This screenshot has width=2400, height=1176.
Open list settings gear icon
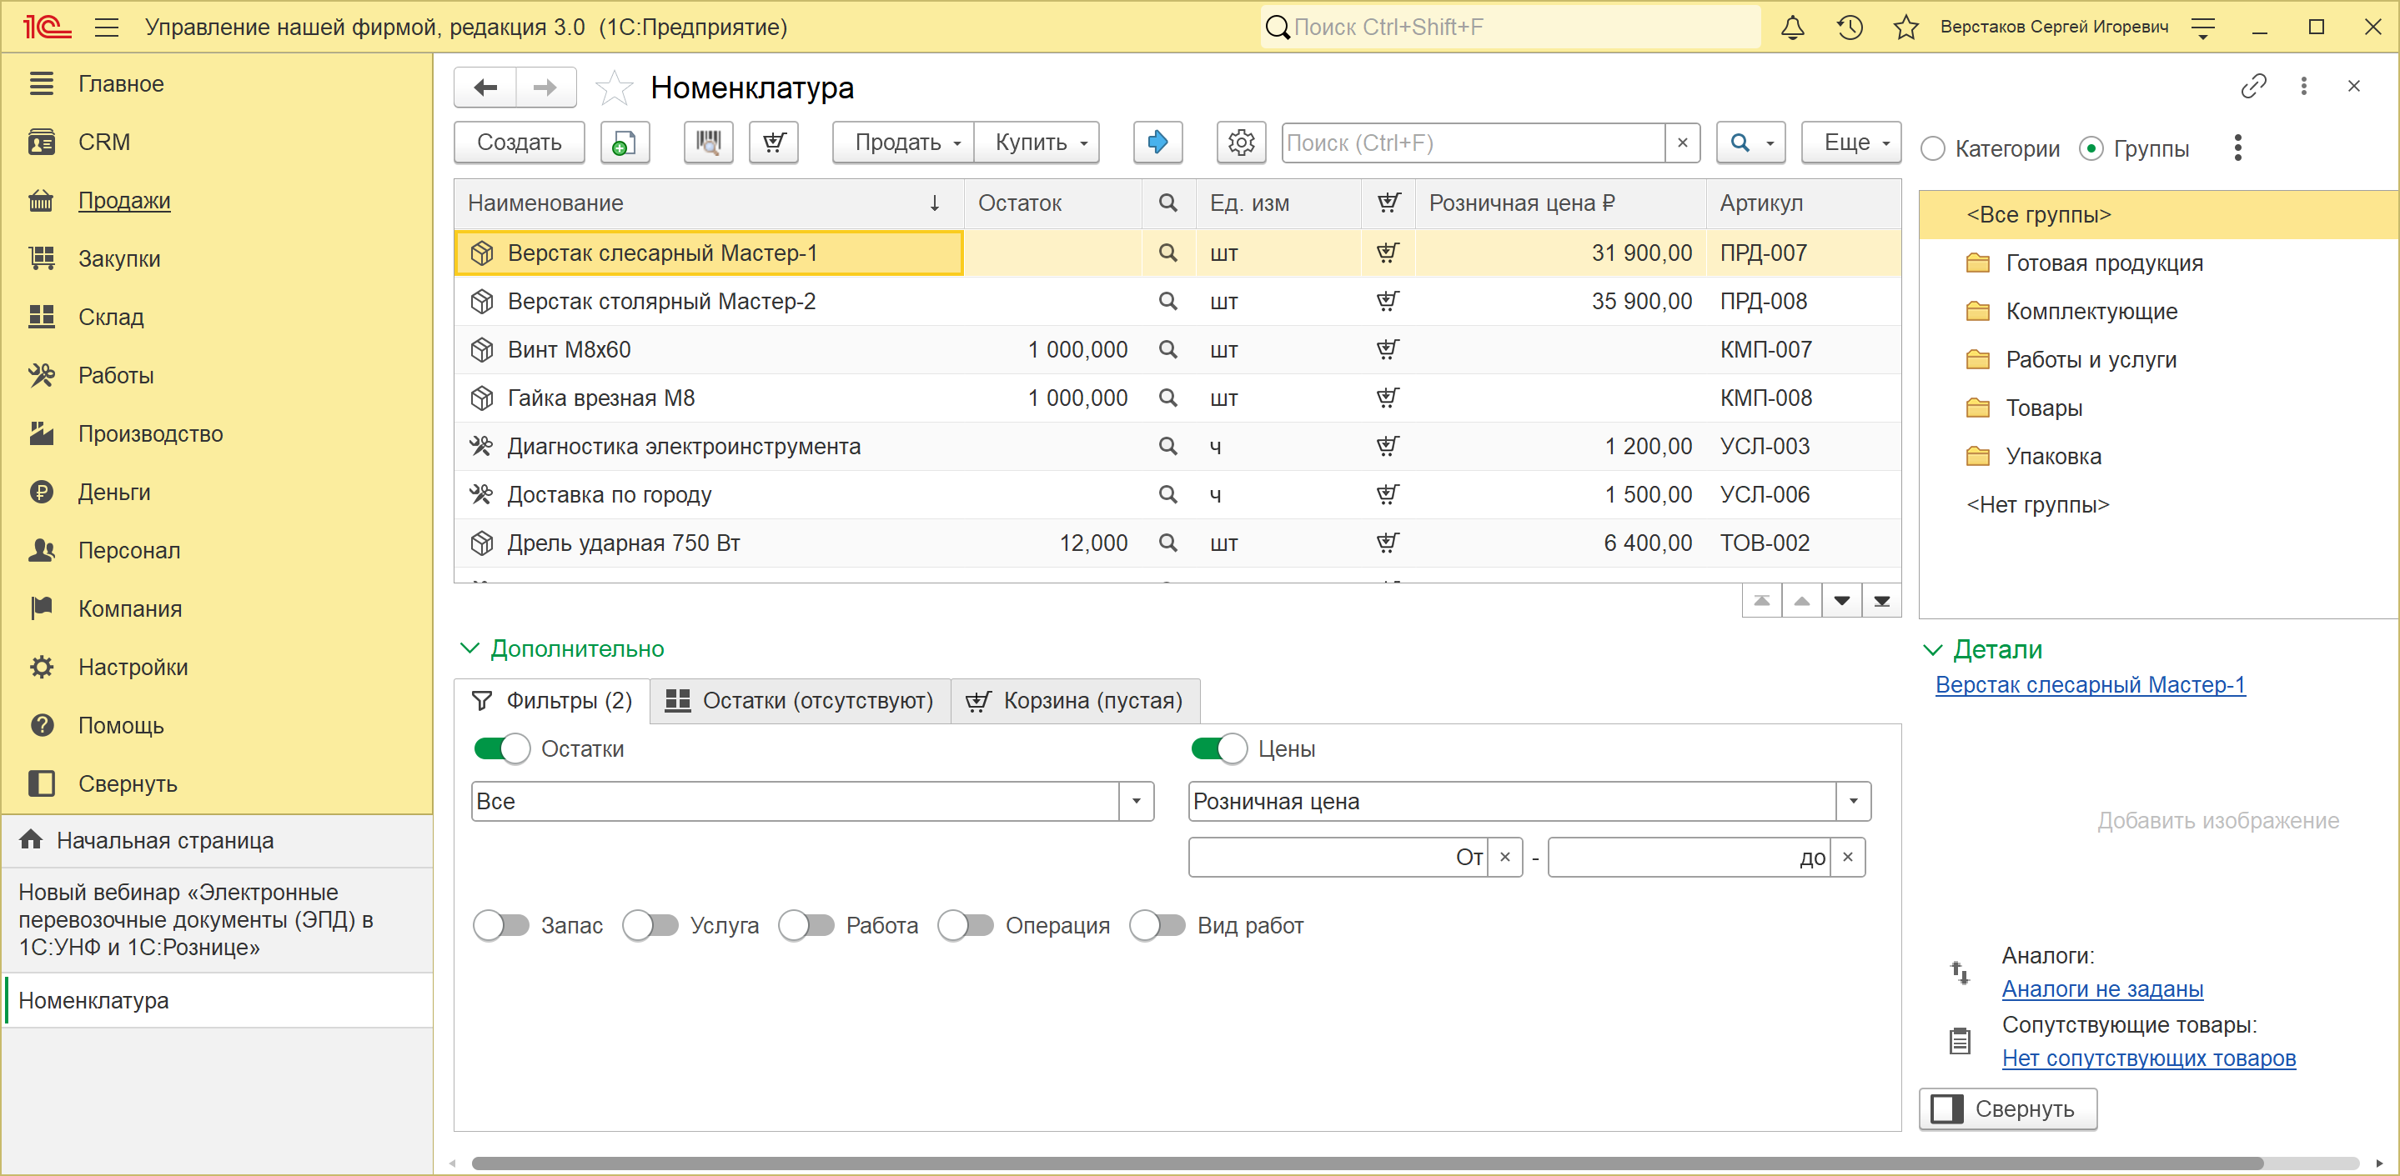pyautogui.click(x=1241, y=143)
